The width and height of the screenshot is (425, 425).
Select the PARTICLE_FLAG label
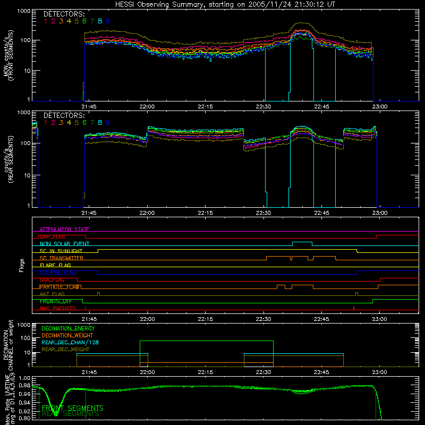pos(59,287)
